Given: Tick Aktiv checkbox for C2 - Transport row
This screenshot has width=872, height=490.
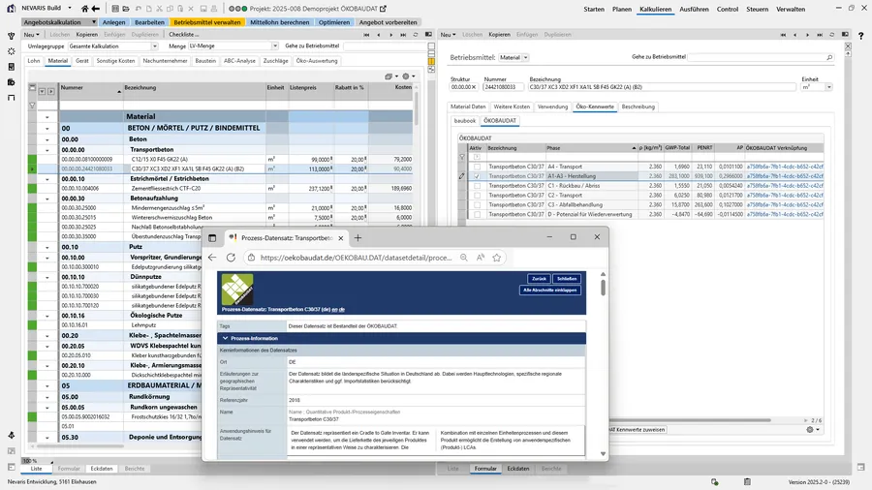Looking at the screenshot, I should pyautogui.click(x=477, y=195).
